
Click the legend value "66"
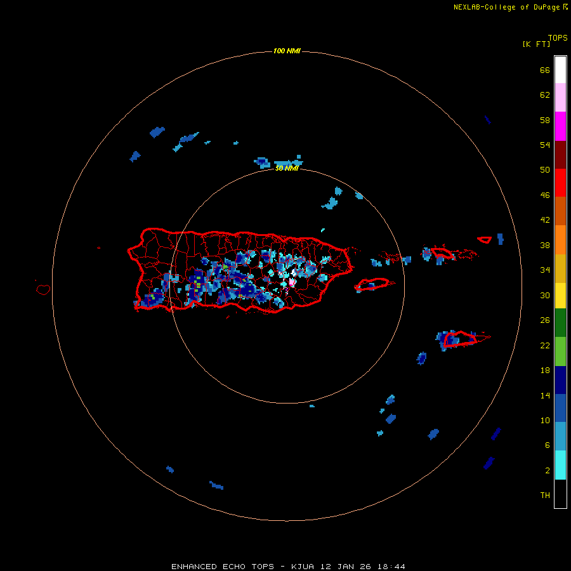[545, 70]
